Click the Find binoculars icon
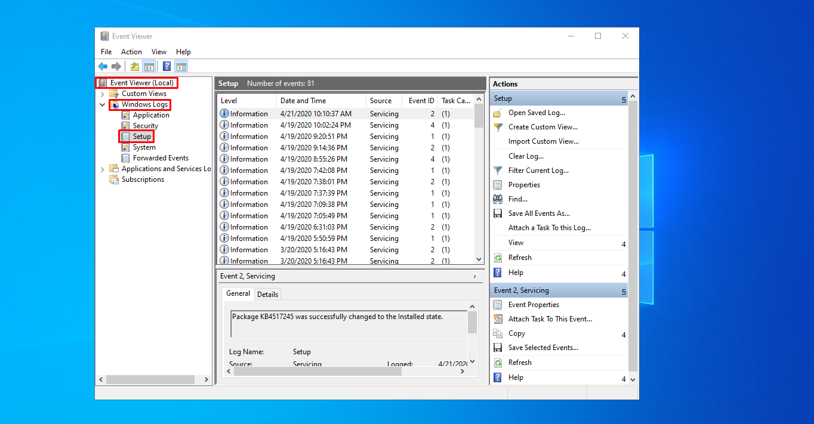The height and width of the screenshot is (424, 814). (498, 199)
